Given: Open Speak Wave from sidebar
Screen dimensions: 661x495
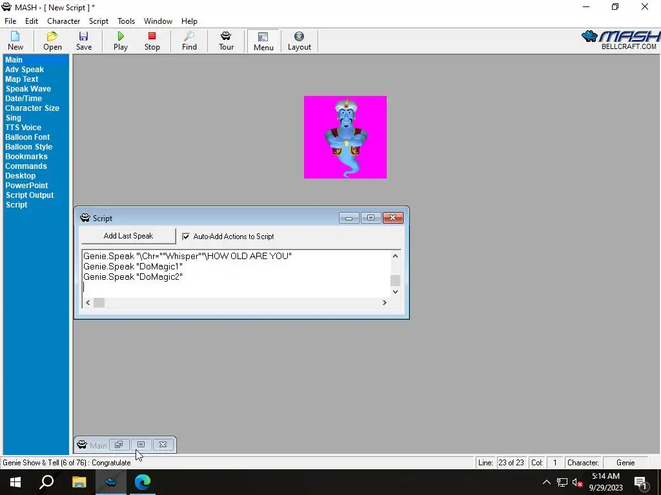Looking at the screenshot, I should coord(28,89).
